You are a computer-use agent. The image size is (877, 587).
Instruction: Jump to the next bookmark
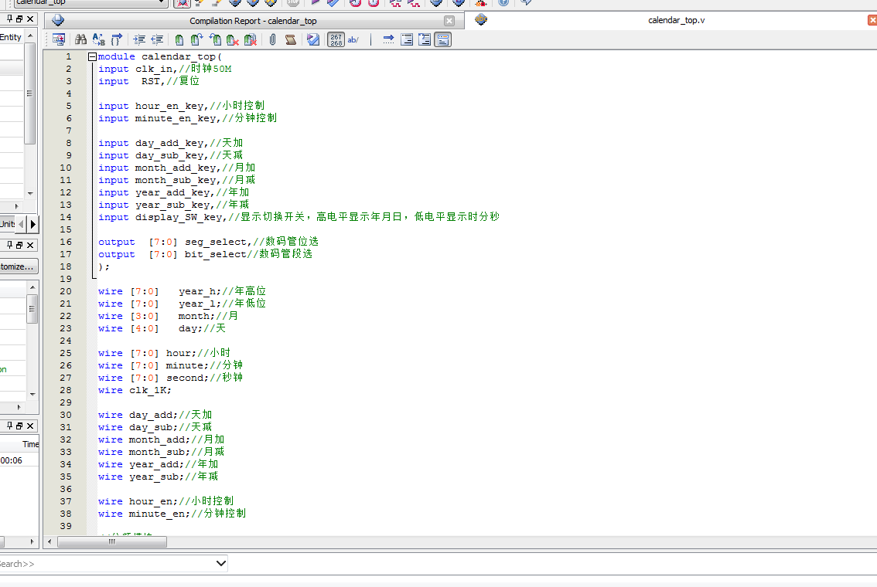[x=197, y=39]
